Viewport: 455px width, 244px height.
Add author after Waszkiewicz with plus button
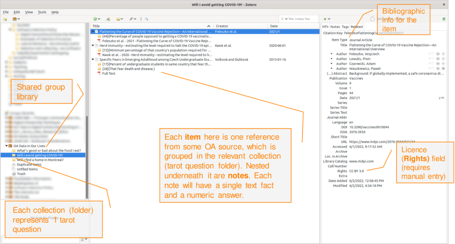pyautogui.click(x=443, y=69)
